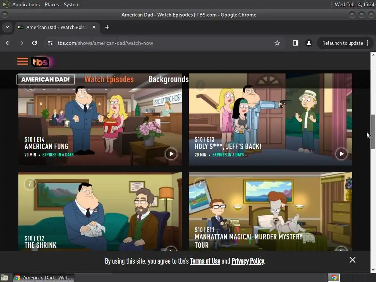Reload the TBS page
The image size is (376, 282).
[35, 43]
